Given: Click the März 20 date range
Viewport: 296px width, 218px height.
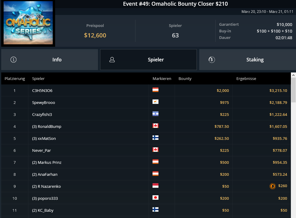Looking at the screenshot, I should click(x=267, y=12).
